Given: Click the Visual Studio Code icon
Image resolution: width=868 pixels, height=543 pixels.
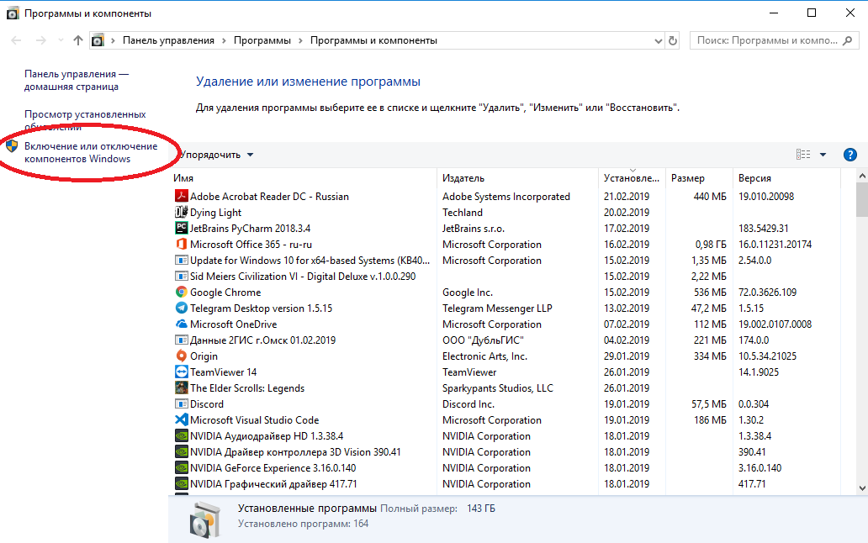Looking at the screenshot, I should [x=181, y=419].
